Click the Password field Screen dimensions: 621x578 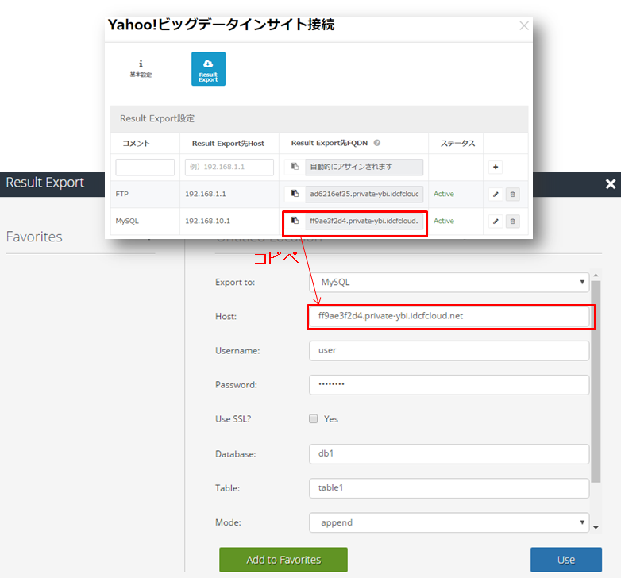(449, 385)
